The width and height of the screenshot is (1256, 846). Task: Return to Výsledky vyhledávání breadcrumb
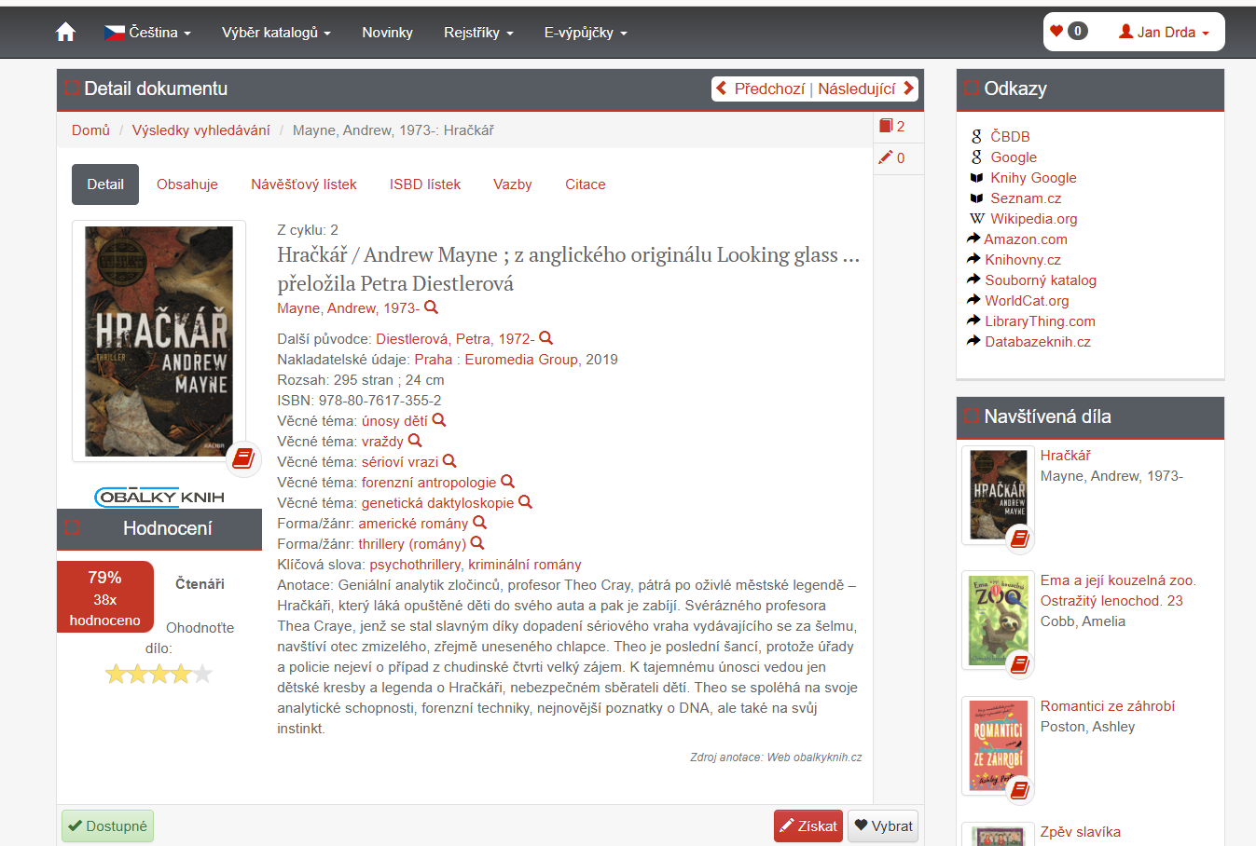click(x=201, y=130)
